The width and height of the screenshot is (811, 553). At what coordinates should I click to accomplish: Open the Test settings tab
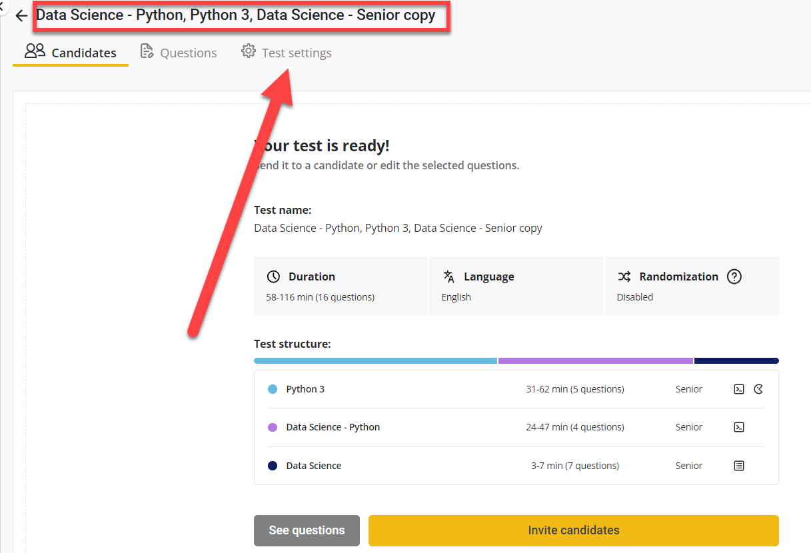point(287,53)
